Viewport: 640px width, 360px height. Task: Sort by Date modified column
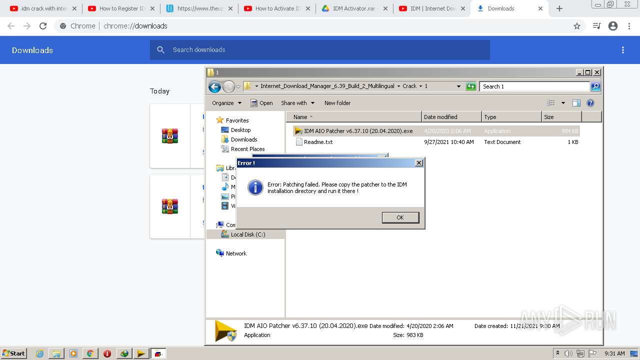tap(451, 117)
